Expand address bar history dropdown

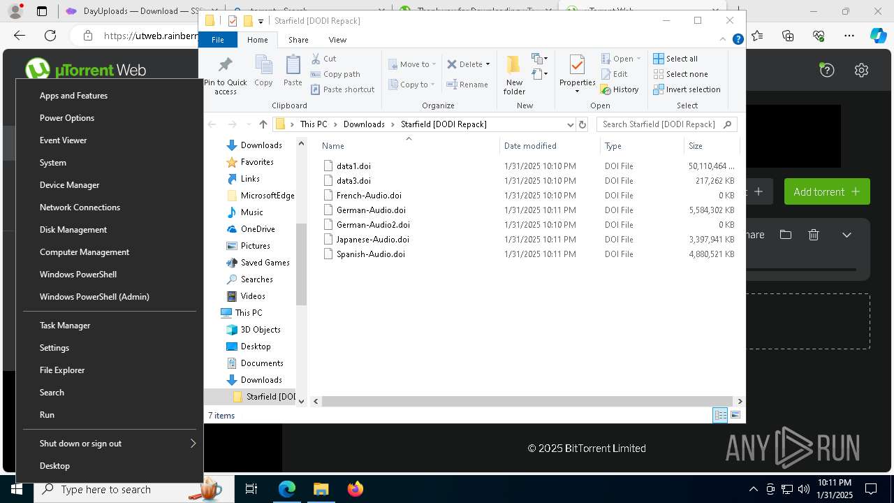click(x=570, y=124)
